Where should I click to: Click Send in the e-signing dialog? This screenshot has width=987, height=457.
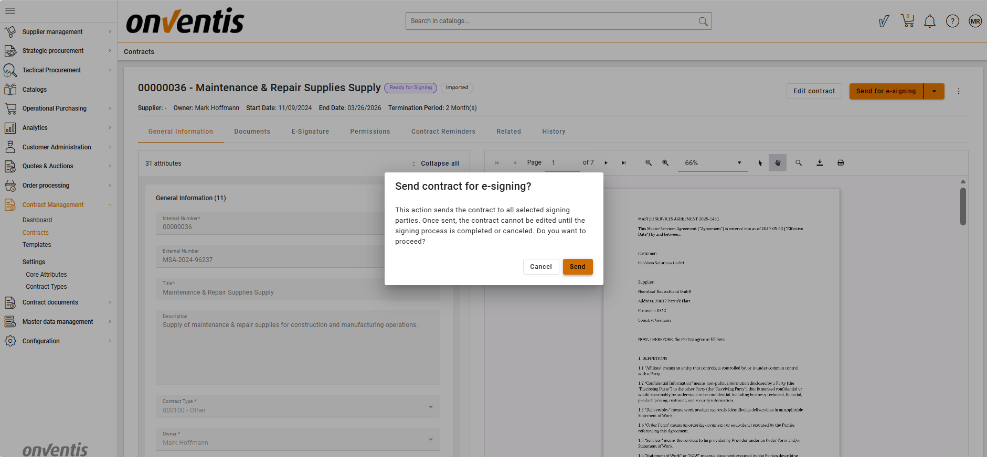tap(577, 267)
